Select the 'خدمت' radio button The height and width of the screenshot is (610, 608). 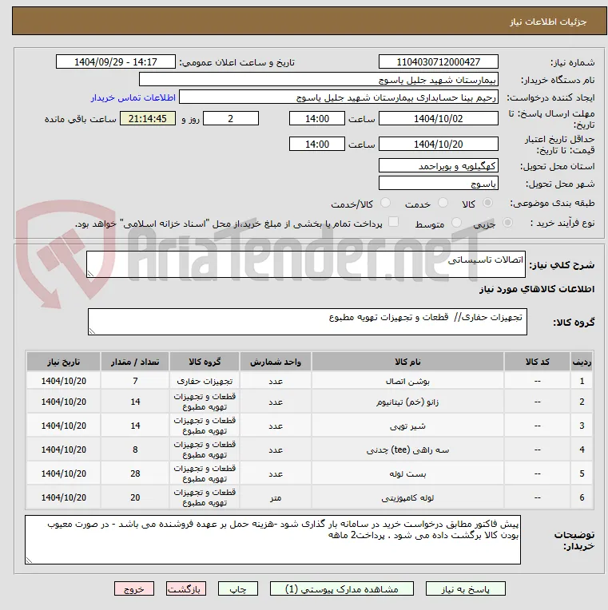(443, 203)
